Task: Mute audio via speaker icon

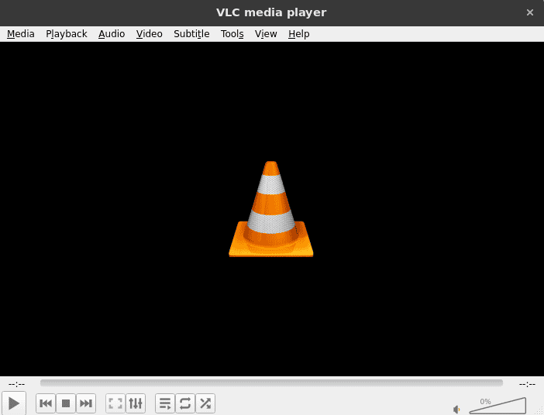Action: 456,410
